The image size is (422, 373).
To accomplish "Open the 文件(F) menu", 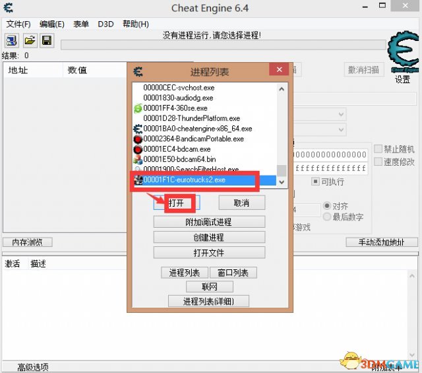I will point(18,24).
